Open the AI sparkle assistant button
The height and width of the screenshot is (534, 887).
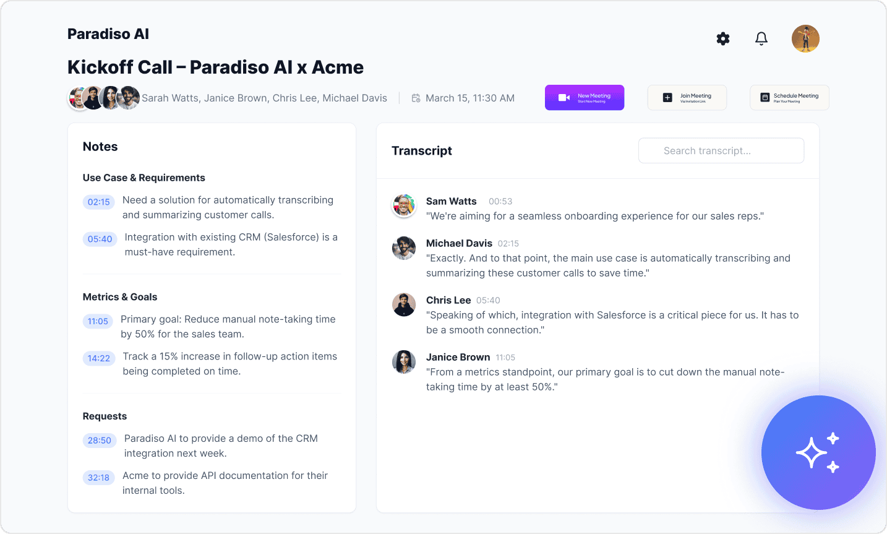pyautogui.click(x=818, y=452)
